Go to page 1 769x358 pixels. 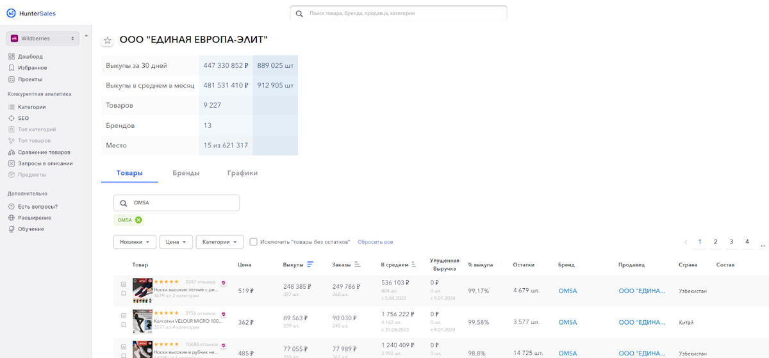tap(699, 242)
